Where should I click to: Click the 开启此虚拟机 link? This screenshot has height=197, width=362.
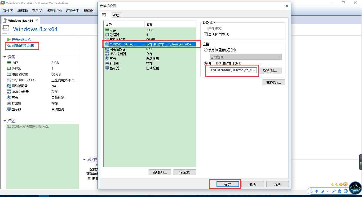pos(21,40)
